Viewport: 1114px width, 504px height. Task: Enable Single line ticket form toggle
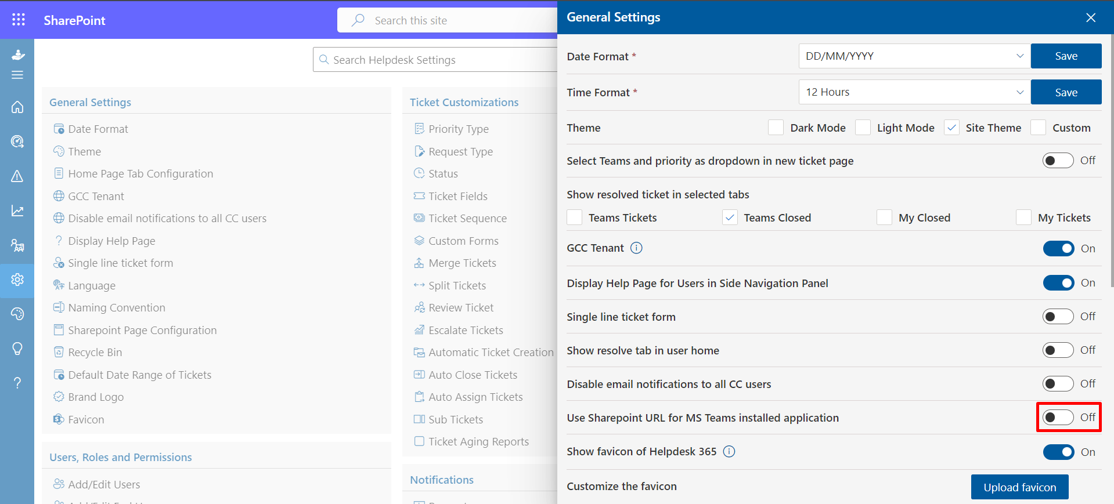point(1058,317)
